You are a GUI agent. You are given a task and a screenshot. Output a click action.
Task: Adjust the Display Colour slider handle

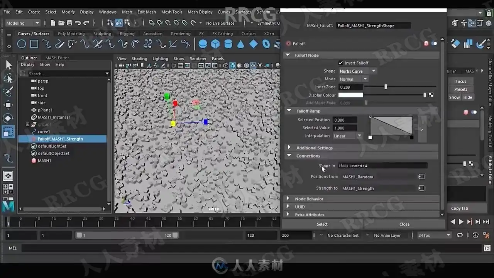point(425,95)
